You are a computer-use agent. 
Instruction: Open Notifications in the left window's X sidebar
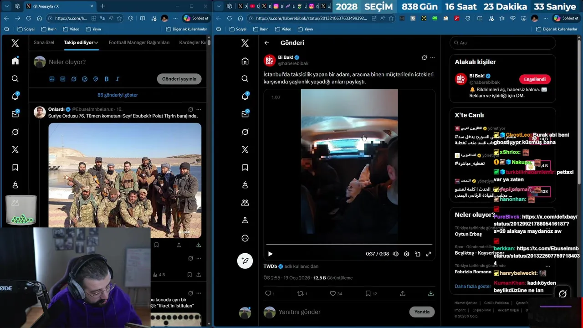[x=15, y=97]
